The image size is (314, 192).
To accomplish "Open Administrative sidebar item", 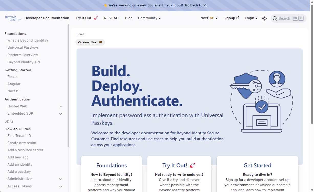I will coord(19,179).
